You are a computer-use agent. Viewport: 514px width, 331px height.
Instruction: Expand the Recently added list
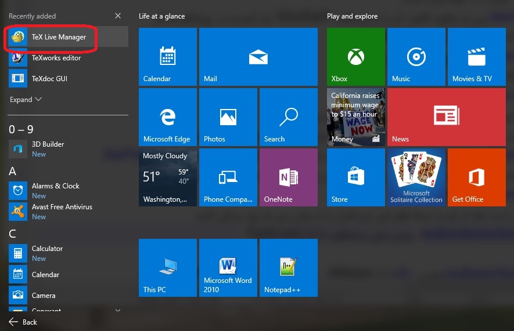click(26, 100)
